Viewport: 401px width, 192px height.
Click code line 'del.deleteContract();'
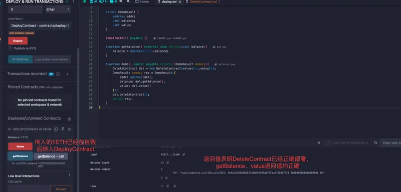point(131,94)
